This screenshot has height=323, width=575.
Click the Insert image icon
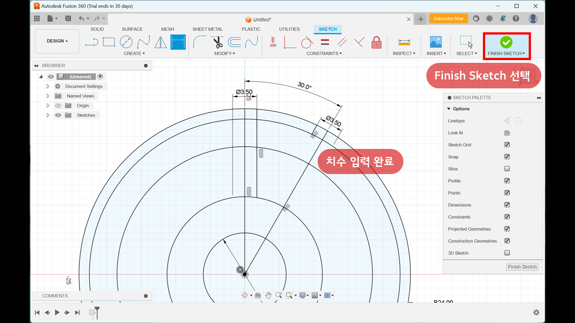(x=436, y=42)
